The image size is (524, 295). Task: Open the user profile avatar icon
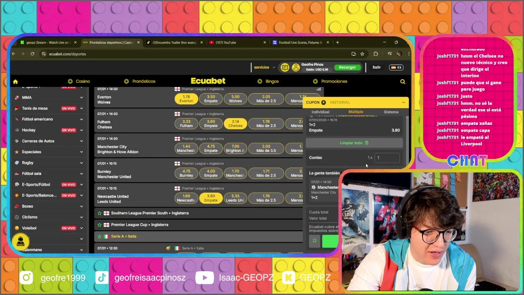pyautogui.click(x=296, y=68)
